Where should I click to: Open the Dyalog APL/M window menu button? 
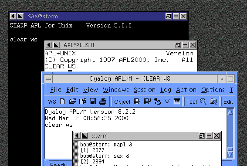(48, 78)
